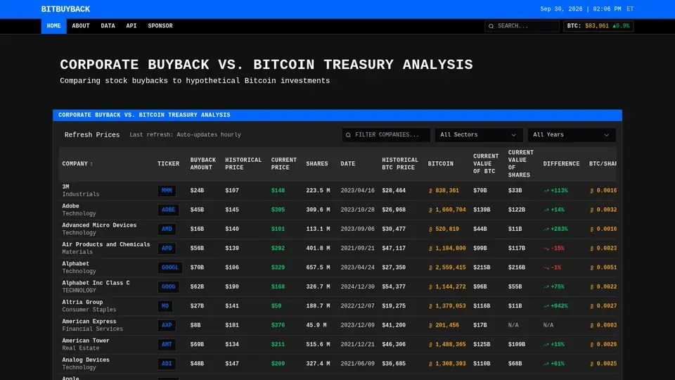This screenshot has width=675, height=380.
Task: Click the 188.7 M shares cell
Action: click(318, 306)
